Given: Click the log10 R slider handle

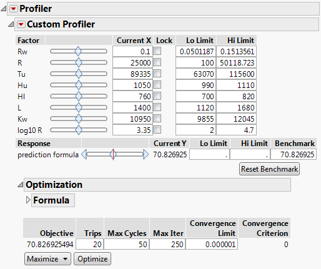Looking at the screenshot, I should click(79, 130).
